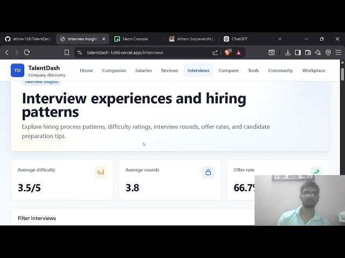Click the Offer rate label
The image size is (345, 258).
coord(244,170)
